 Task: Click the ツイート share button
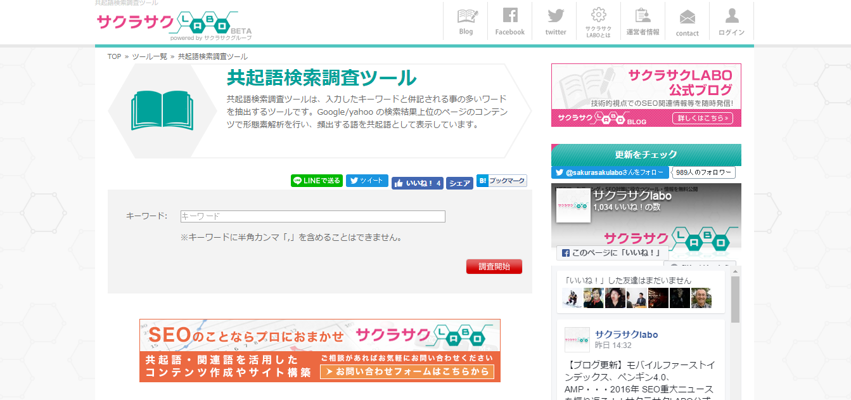367,181
